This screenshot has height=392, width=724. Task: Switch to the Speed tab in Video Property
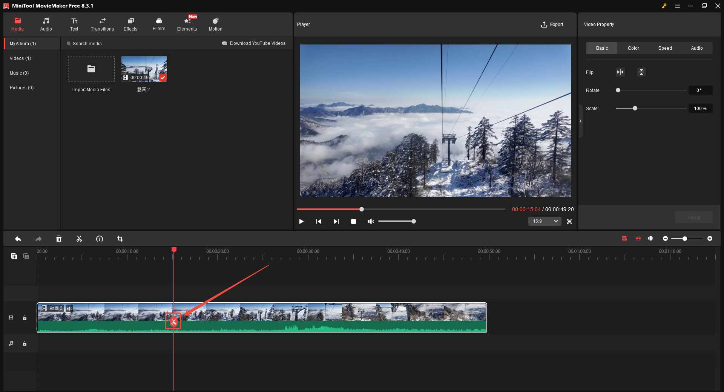click(665, 48)
